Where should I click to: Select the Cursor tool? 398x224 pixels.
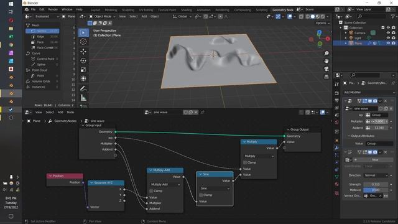(83, 42)
